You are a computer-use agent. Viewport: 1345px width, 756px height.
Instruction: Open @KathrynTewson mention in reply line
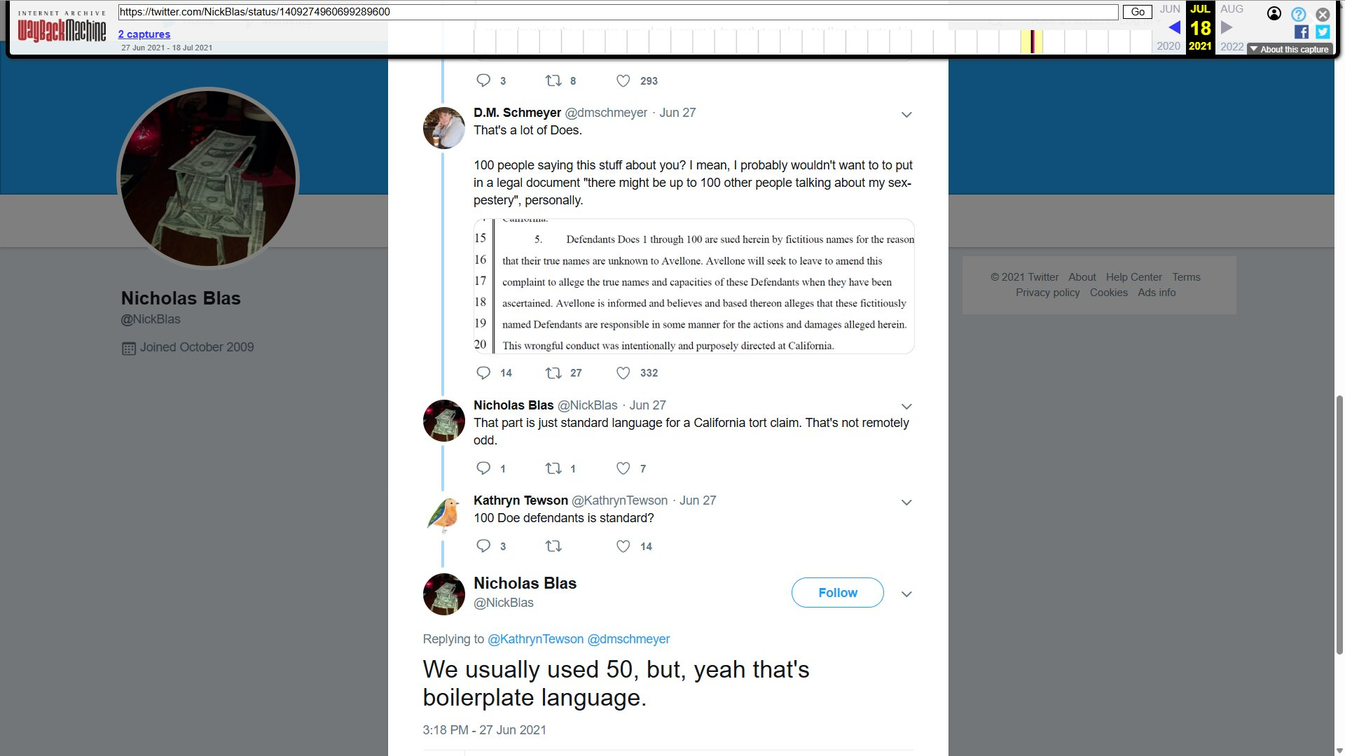coord(535,639)
